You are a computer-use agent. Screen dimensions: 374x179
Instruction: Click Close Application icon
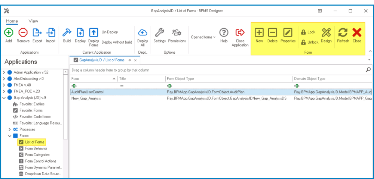coord(240,32)
